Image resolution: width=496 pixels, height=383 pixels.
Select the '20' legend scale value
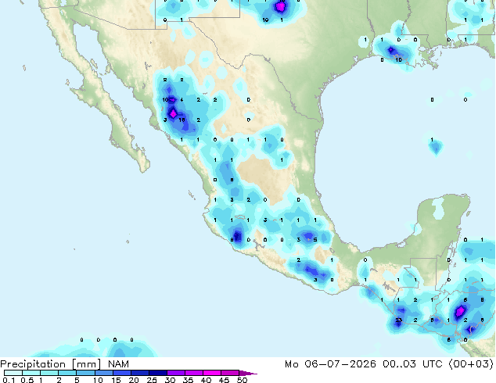tap(134, 380)
